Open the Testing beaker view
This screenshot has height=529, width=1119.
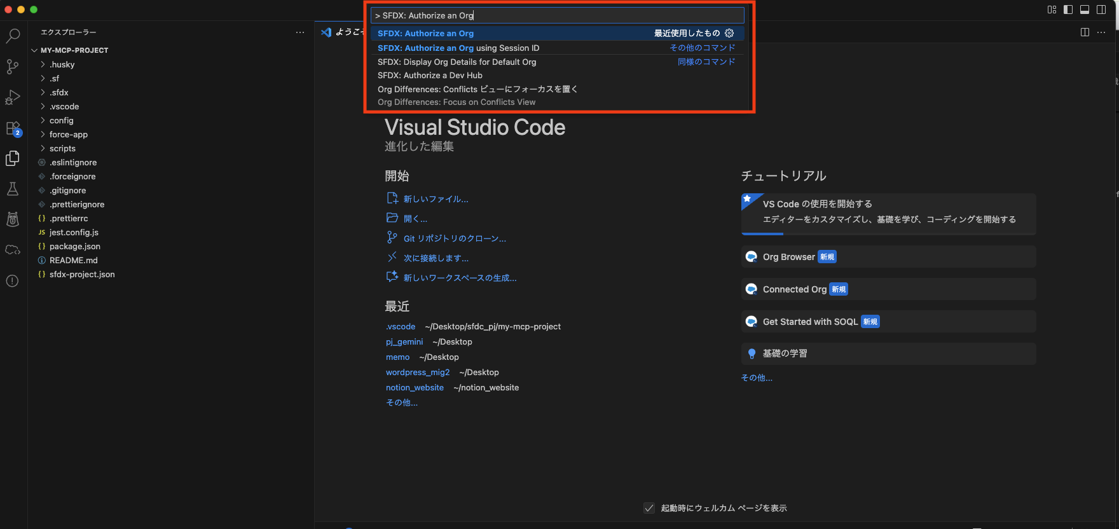[x=13, y=189]
